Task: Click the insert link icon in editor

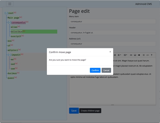Action: (131, 55)
